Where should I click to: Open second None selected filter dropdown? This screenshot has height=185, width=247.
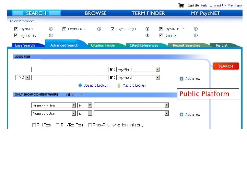[x=54, y=113]
